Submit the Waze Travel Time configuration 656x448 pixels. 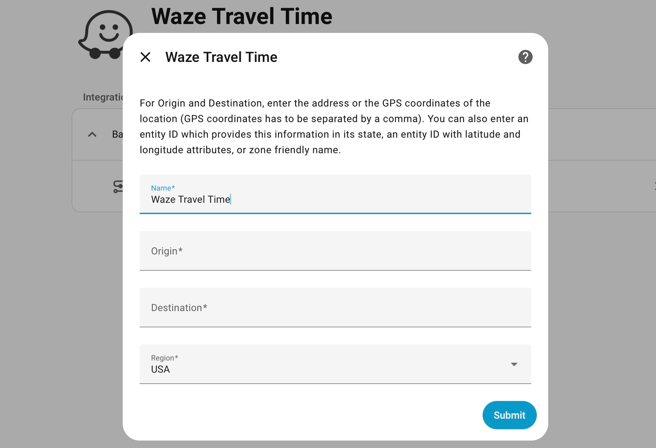coord(509,415)
